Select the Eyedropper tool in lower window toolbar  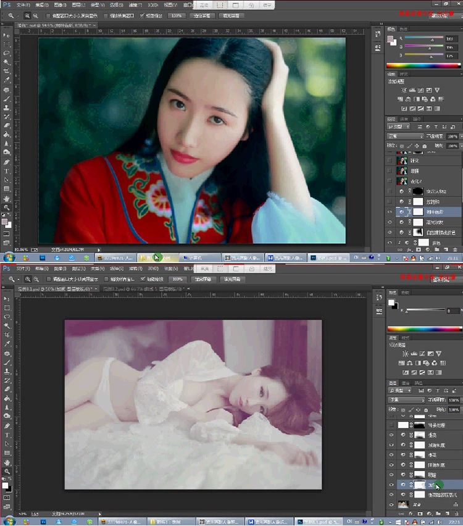pos(7,344)
